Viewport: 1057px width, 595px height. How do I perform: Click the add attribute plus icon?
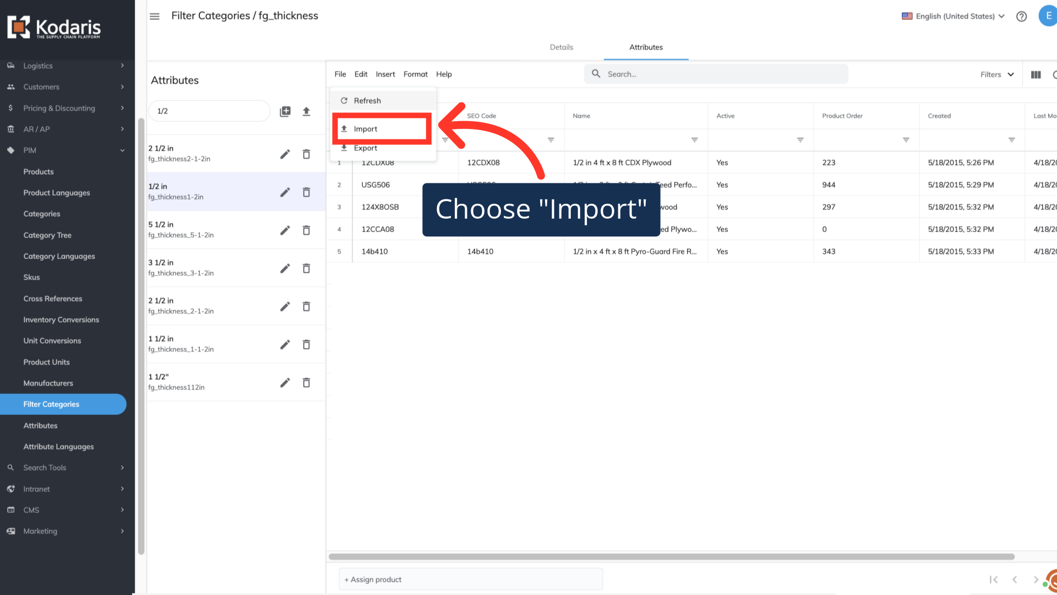tap(285, 111)
